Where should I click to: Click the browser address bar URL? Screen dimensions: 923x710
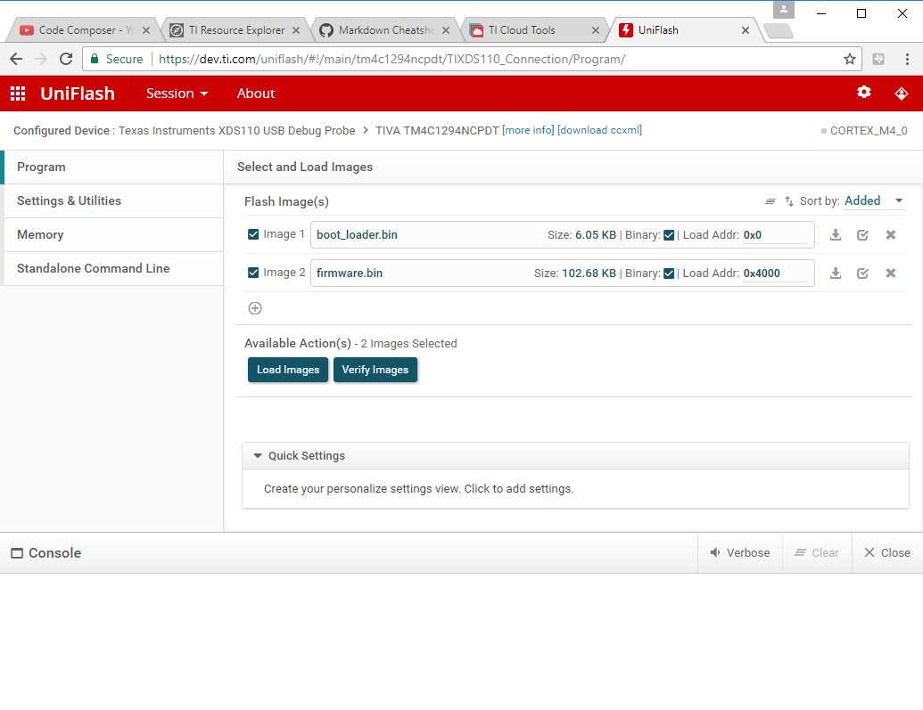coord(391,59)
